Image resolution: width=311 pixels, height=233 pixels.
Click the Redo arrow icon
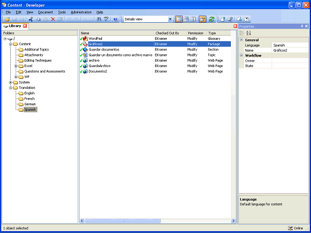[76, 19]
